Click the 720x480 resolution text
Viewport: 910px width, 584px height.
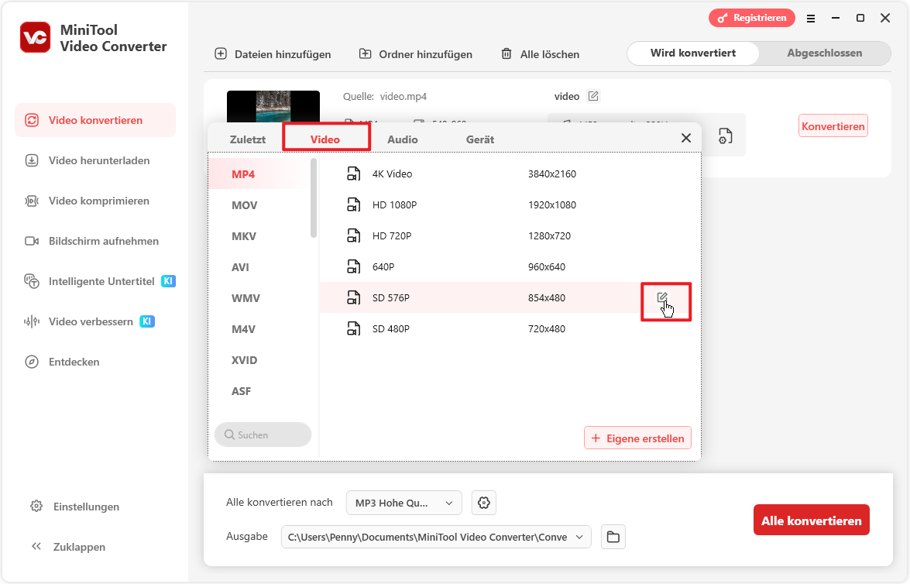(x=547, y=329)
